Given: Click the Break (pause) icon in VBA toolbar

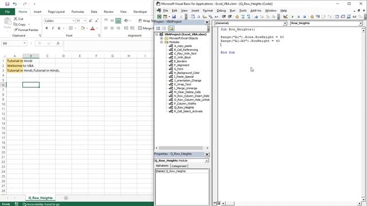Looking at the screenshot, I should [298, 17].
